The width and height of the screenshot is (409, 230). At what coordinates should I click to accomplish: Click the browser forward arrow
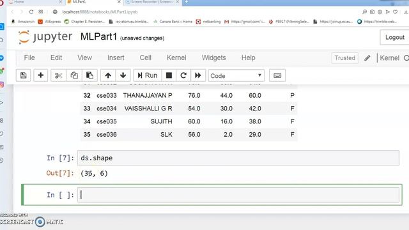(x=22, y=11)
